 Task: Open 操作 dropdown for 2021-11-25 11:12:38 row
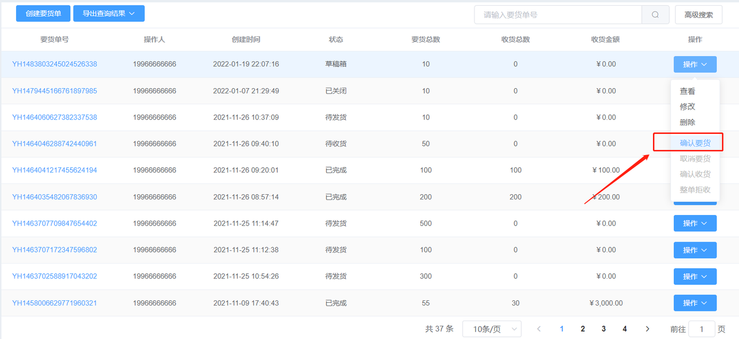(x=695, y=250)
